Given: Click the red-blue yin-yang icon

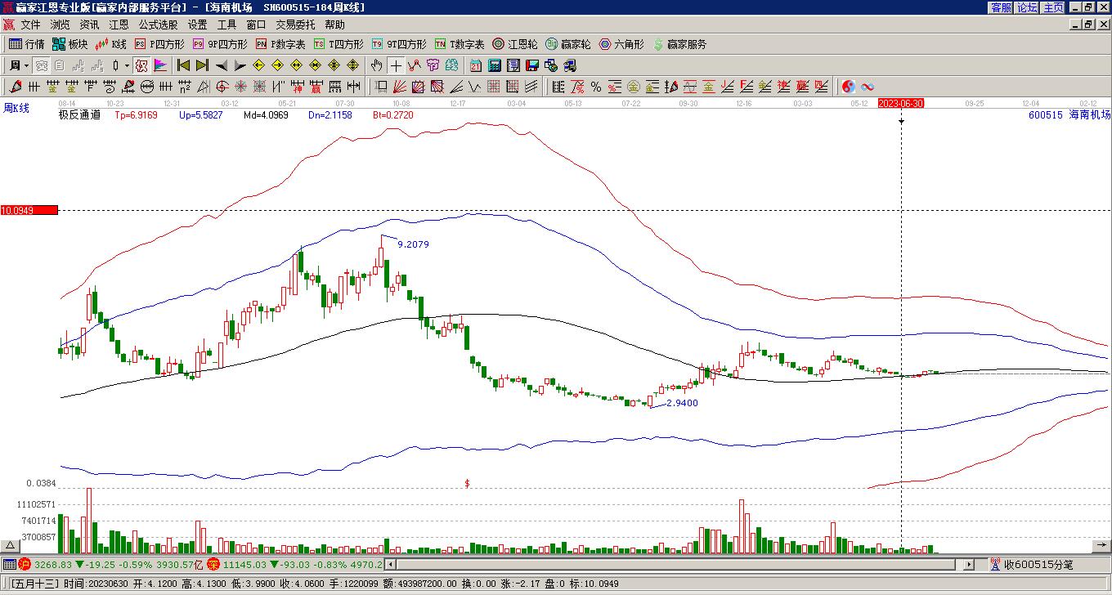Looking at the screenshot, I should (x=848, y=87).
